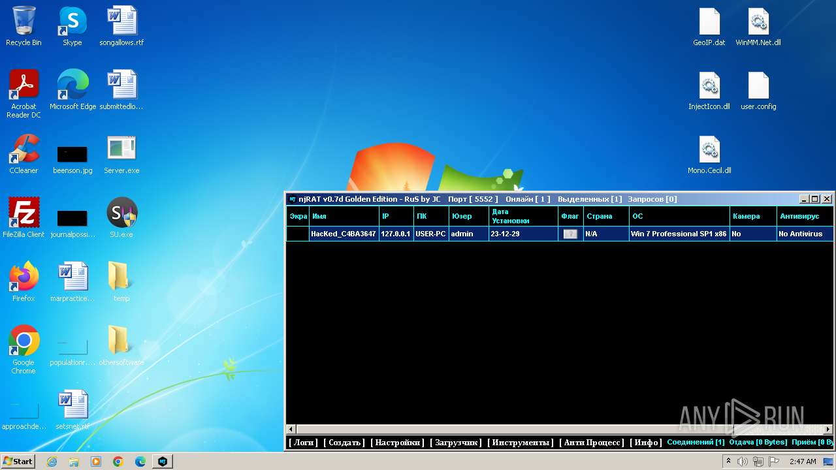Click the No Antivirus cell
This screenshot has height=470, width=836.
click(x=805, y=234)
